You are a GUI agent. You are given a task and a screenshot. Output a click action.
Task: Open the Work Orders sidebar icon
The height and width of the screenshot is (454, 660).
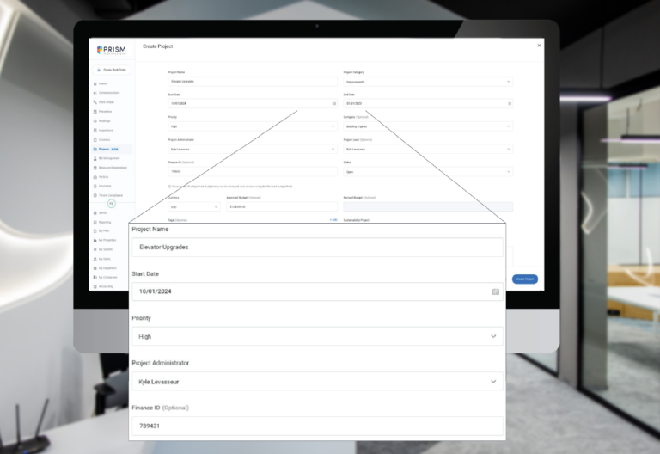click(x=95, y=102)
